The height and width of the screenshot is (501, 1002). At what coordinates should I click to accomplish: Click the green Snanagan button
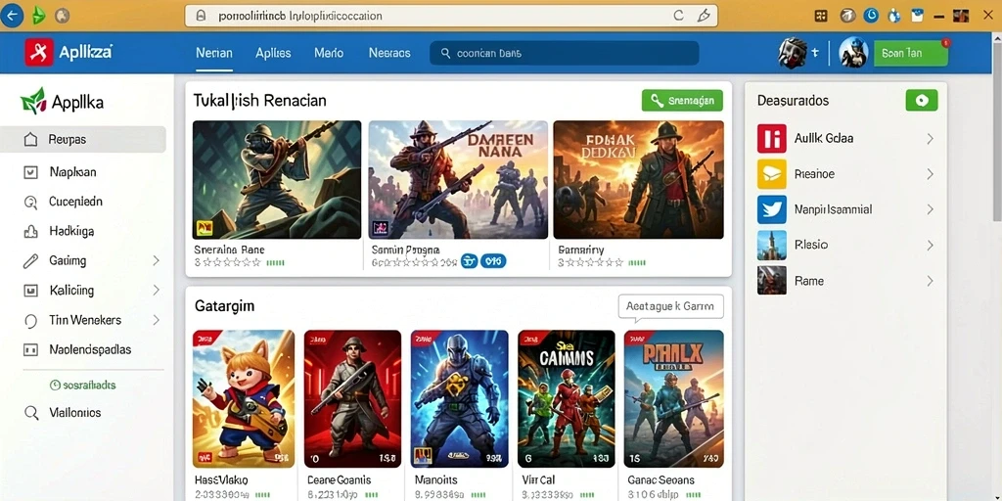click(x=682, y=101)
